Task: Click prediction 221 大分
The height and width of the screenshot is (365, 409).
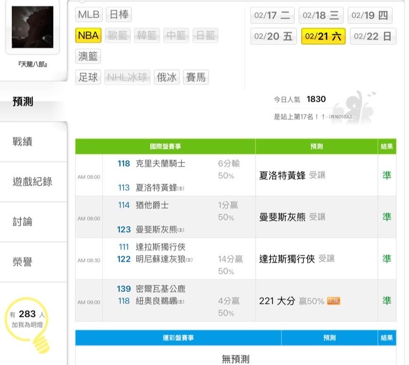Action: point(277,301)
